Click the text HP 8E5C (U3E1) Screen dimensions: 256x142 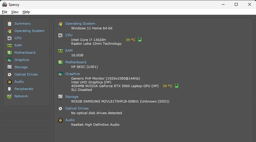pyautogui.click(x=84, y=67)
